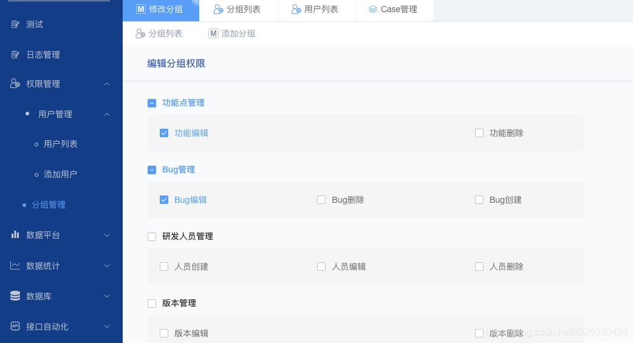Toggle the 功能点管理 group checkbox

pyautogui.click(x=152, y=103)
